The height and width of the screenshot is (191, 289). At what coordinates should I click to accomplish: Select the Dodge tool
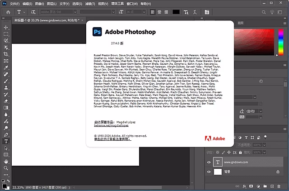6,128
